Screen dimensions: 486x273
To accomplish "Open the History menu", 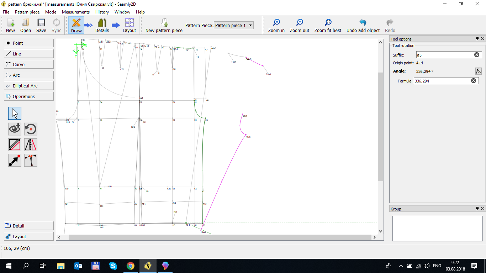I will [x=102, y=12].
